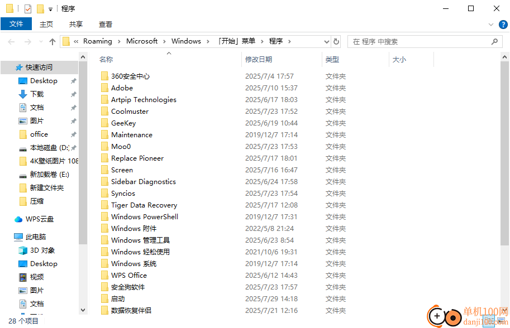Click the Properties quick access toolbar icon

pyautogui.click(x=28, y=9)
